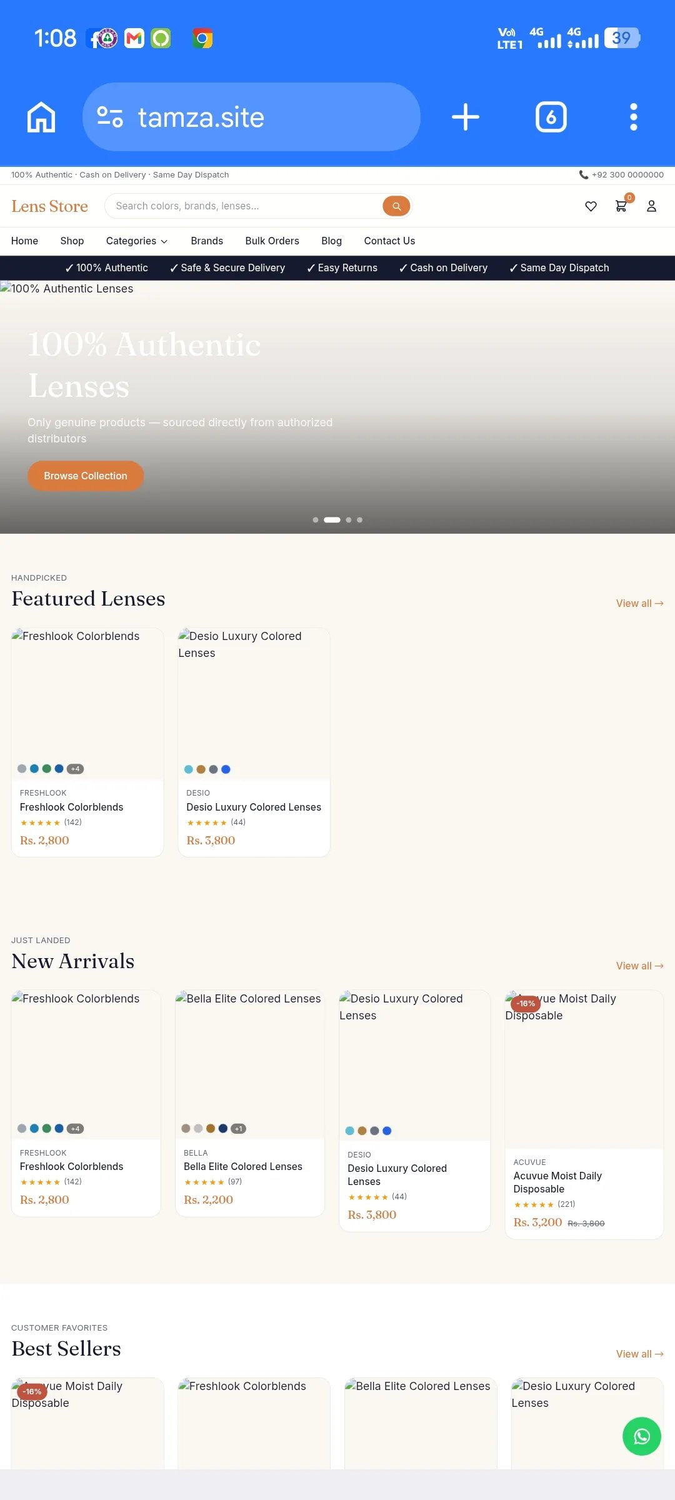Tap the tamza.site address bar
Viewport: 675px width, 1500px height.
point(251,117)
